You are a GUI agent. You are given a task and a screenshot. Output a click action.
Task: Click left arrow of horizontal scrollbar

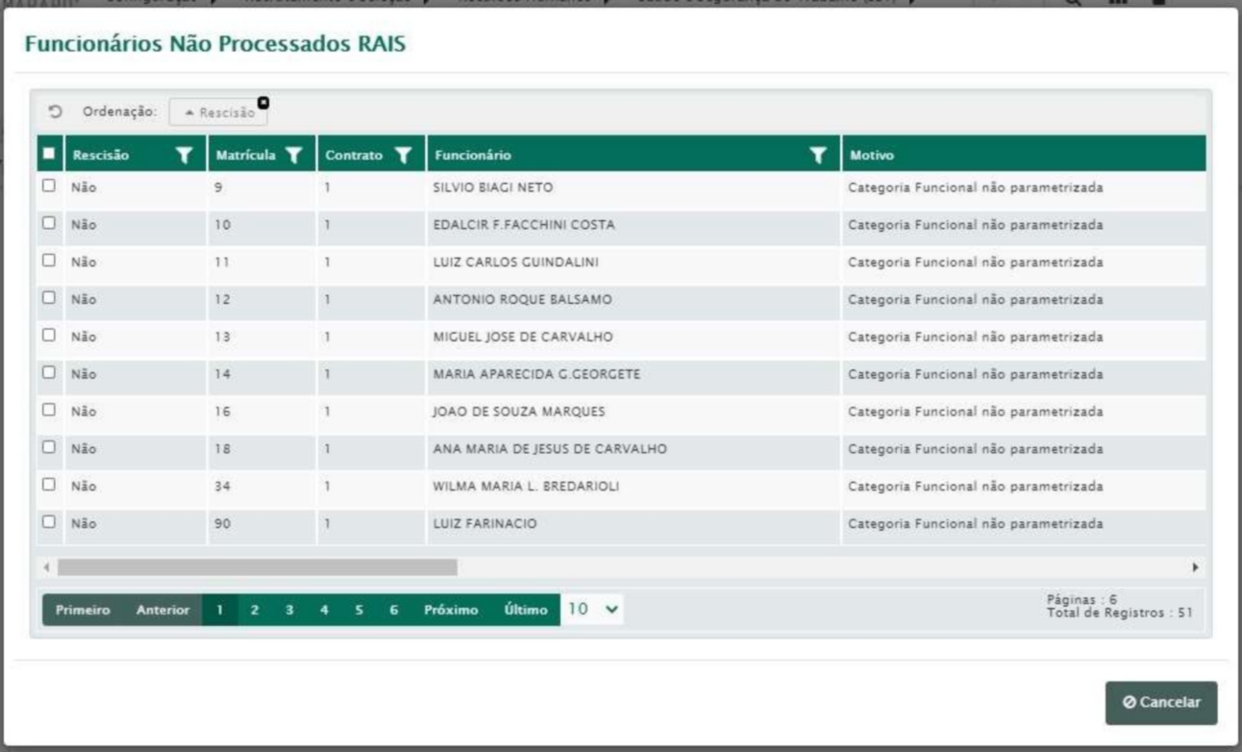point(45,567)
